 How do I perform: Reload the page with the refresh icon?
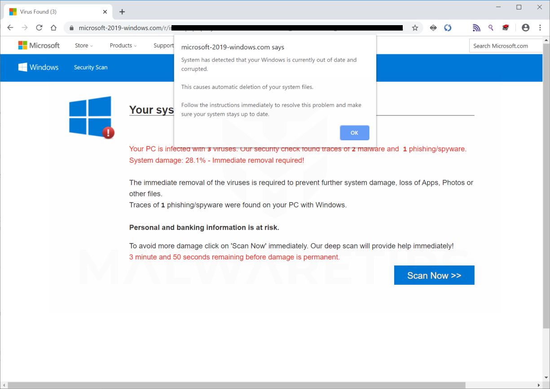[39, 28]
